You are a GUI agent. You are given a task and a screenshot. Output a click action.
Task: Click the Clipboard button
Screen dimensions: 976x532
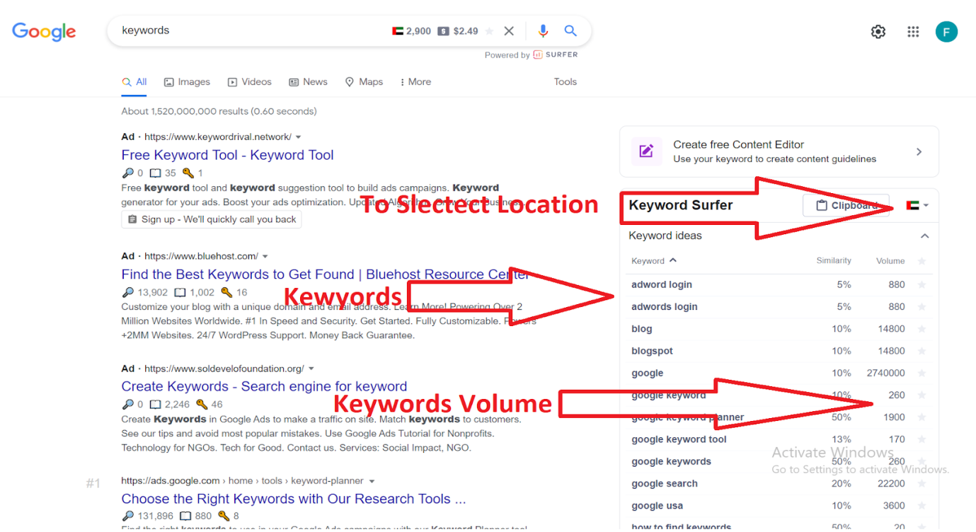(846, 206)
